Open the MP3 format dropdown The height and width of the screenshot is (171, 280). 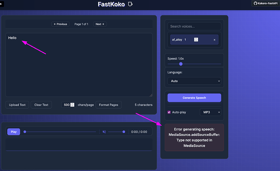pyautogui.click(x=210, y=112)
